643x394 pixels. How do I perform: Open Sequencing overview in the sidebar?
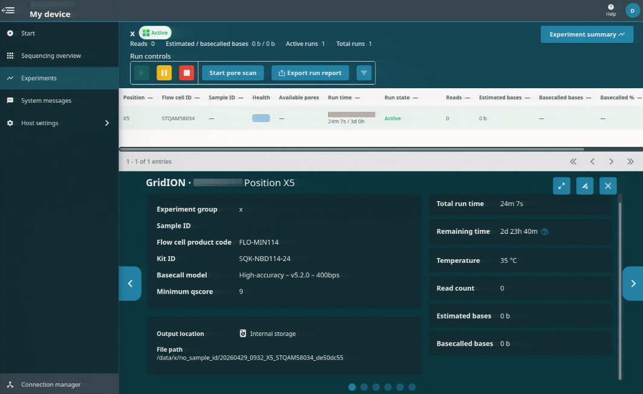(51, 56)
